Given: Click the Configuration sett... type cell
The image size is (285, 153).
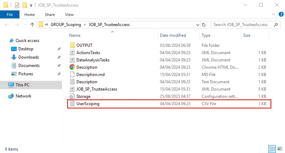Looking at the screenshot, I should point(220,96).
